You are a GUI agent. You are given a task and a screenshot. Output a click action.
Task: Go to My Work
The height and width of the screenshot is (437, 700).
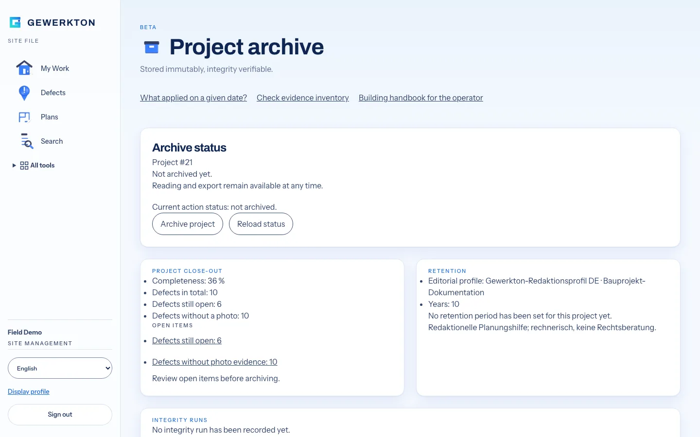tap(55, 68)
